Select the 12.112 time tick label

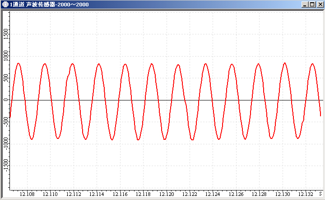73,194
